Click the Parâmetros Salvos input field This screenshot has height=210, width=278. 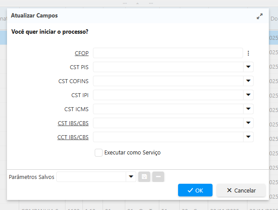coord(91,177)
